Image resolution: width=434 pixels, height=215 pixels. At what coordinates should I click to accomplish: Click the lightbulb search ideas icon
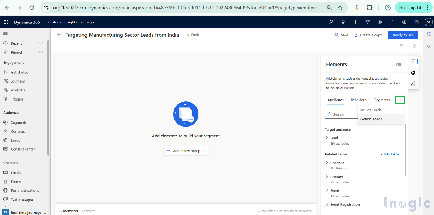[343, 22]
